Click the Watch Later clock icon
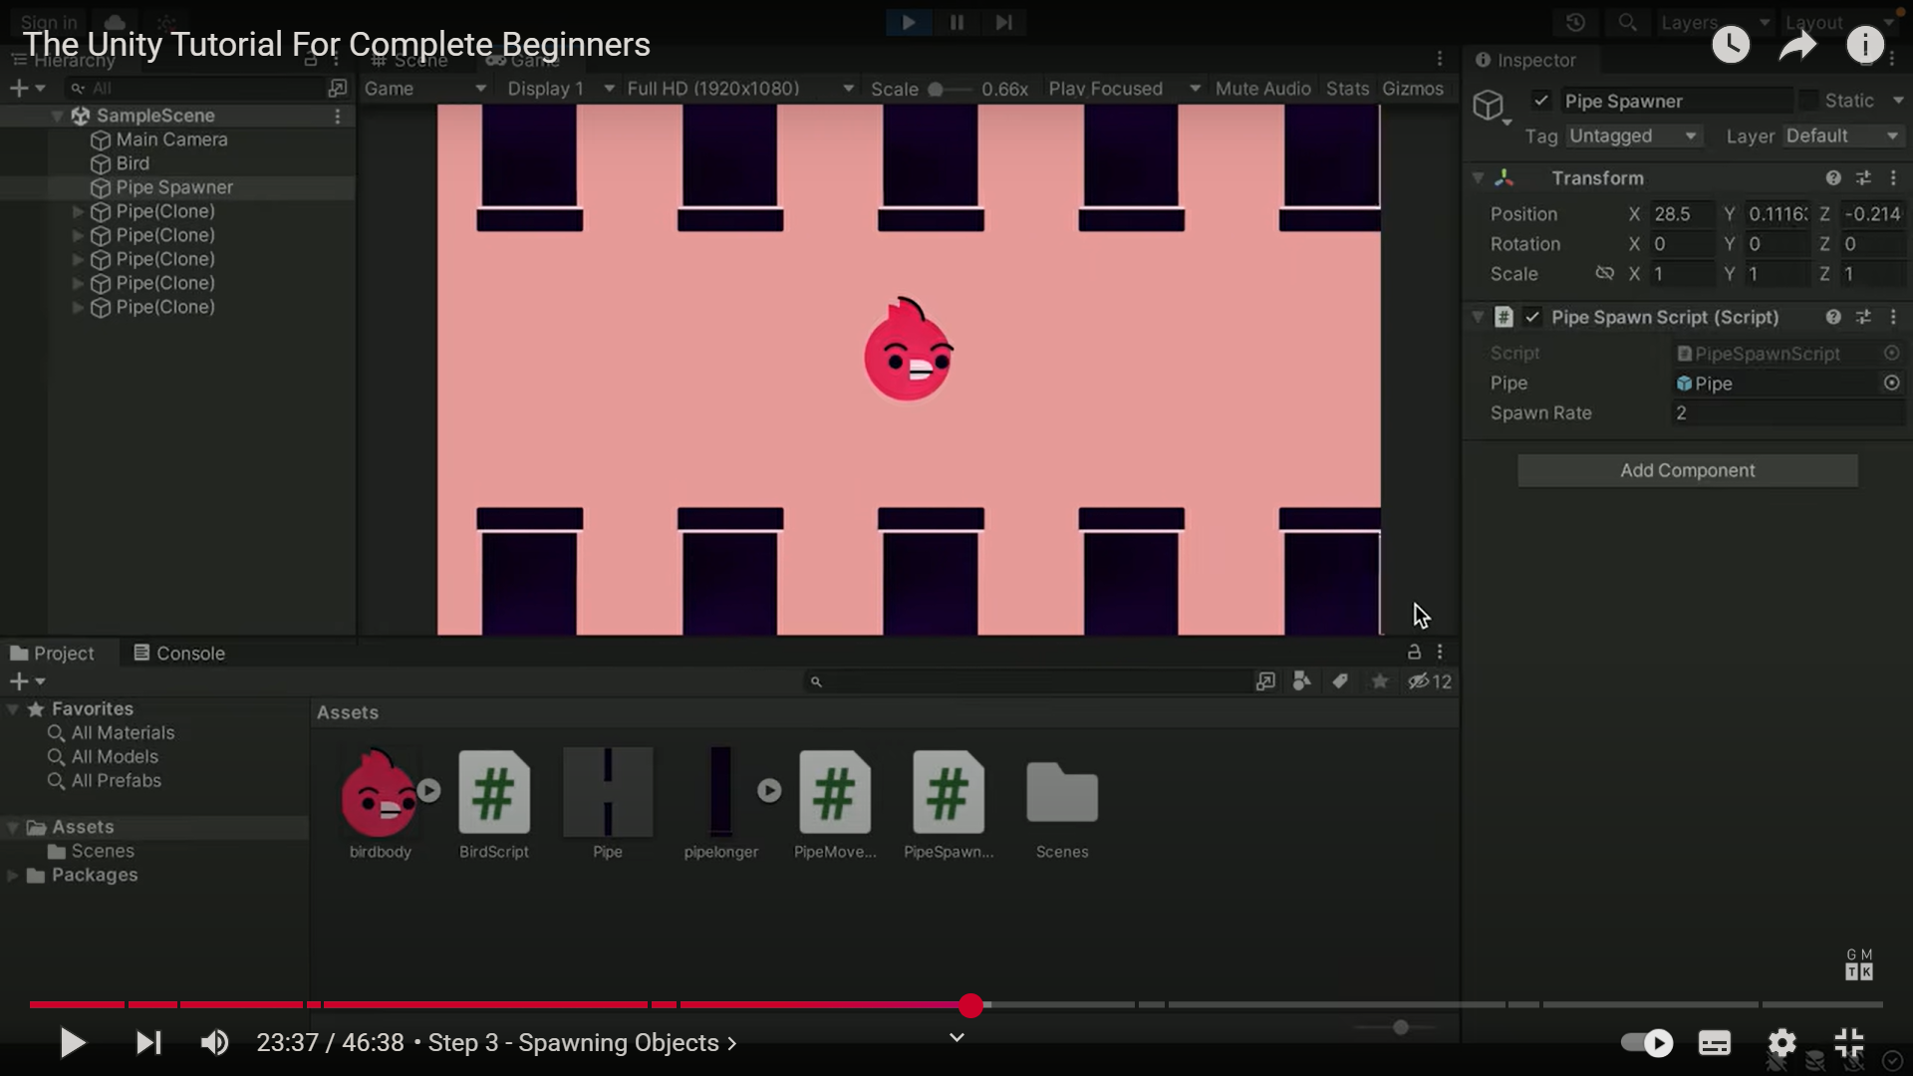Screen dimensions: 1913x1076 tap(1731, 45)
